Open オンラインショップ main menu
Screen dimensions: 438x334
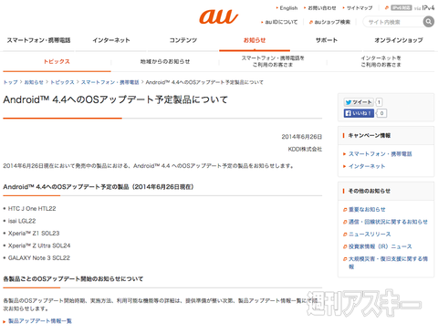tap(399, 40)
